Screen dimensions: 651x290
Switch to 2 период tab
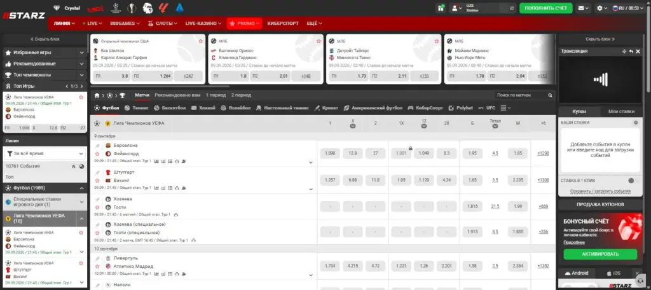241,95
